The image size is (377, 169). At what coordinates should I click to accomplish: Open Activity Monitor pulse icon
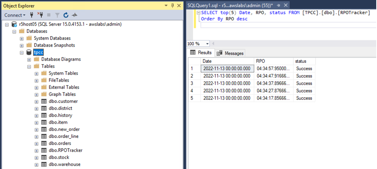pos(74,15)
